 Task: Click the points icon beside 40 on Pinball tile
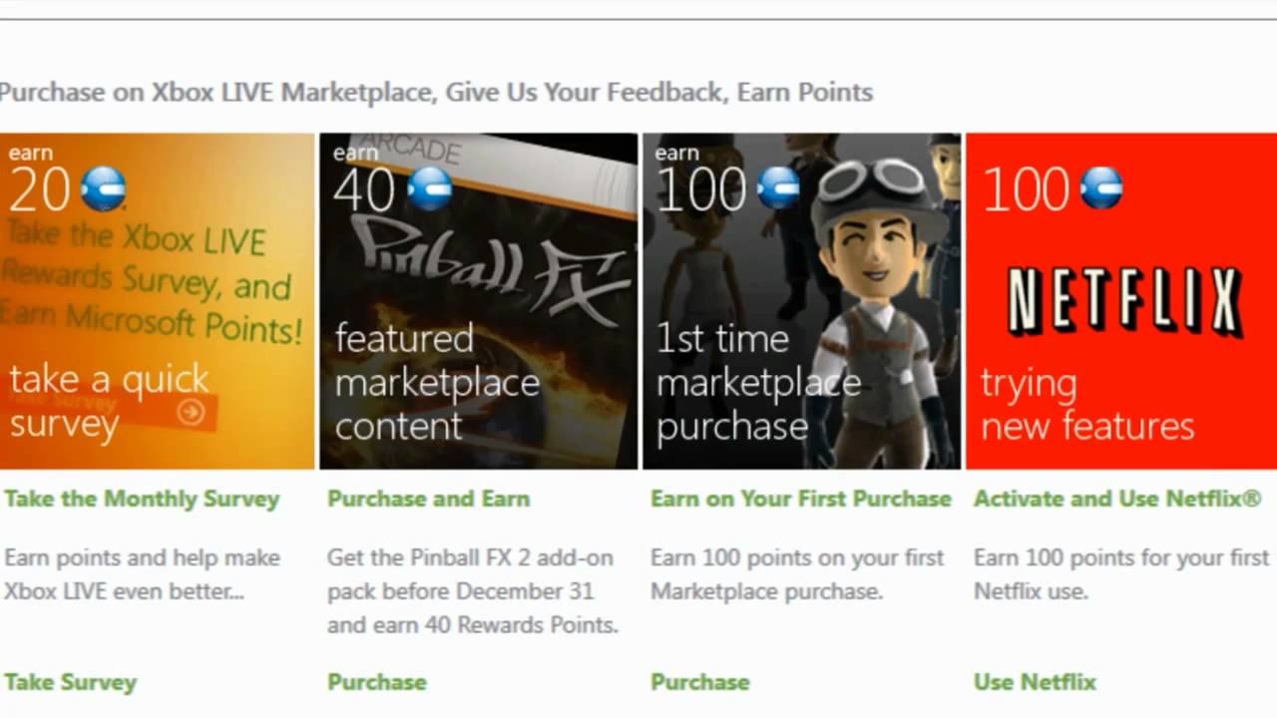pos(430,188)
